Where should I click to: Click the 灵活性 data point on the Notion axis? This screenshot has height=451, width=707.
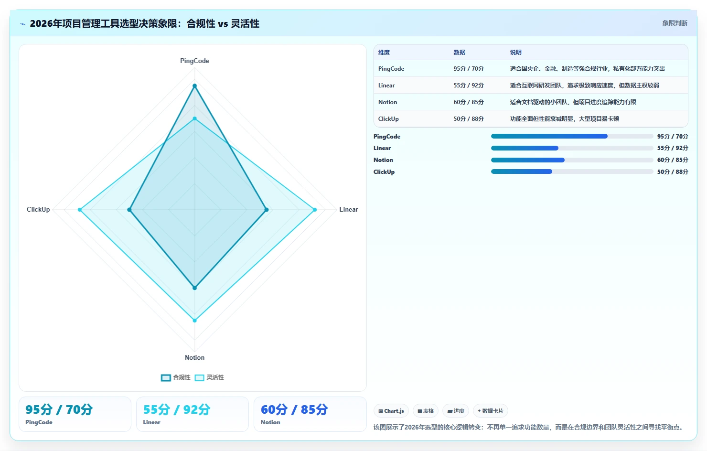pyautogui.click(x=194, y=321)
